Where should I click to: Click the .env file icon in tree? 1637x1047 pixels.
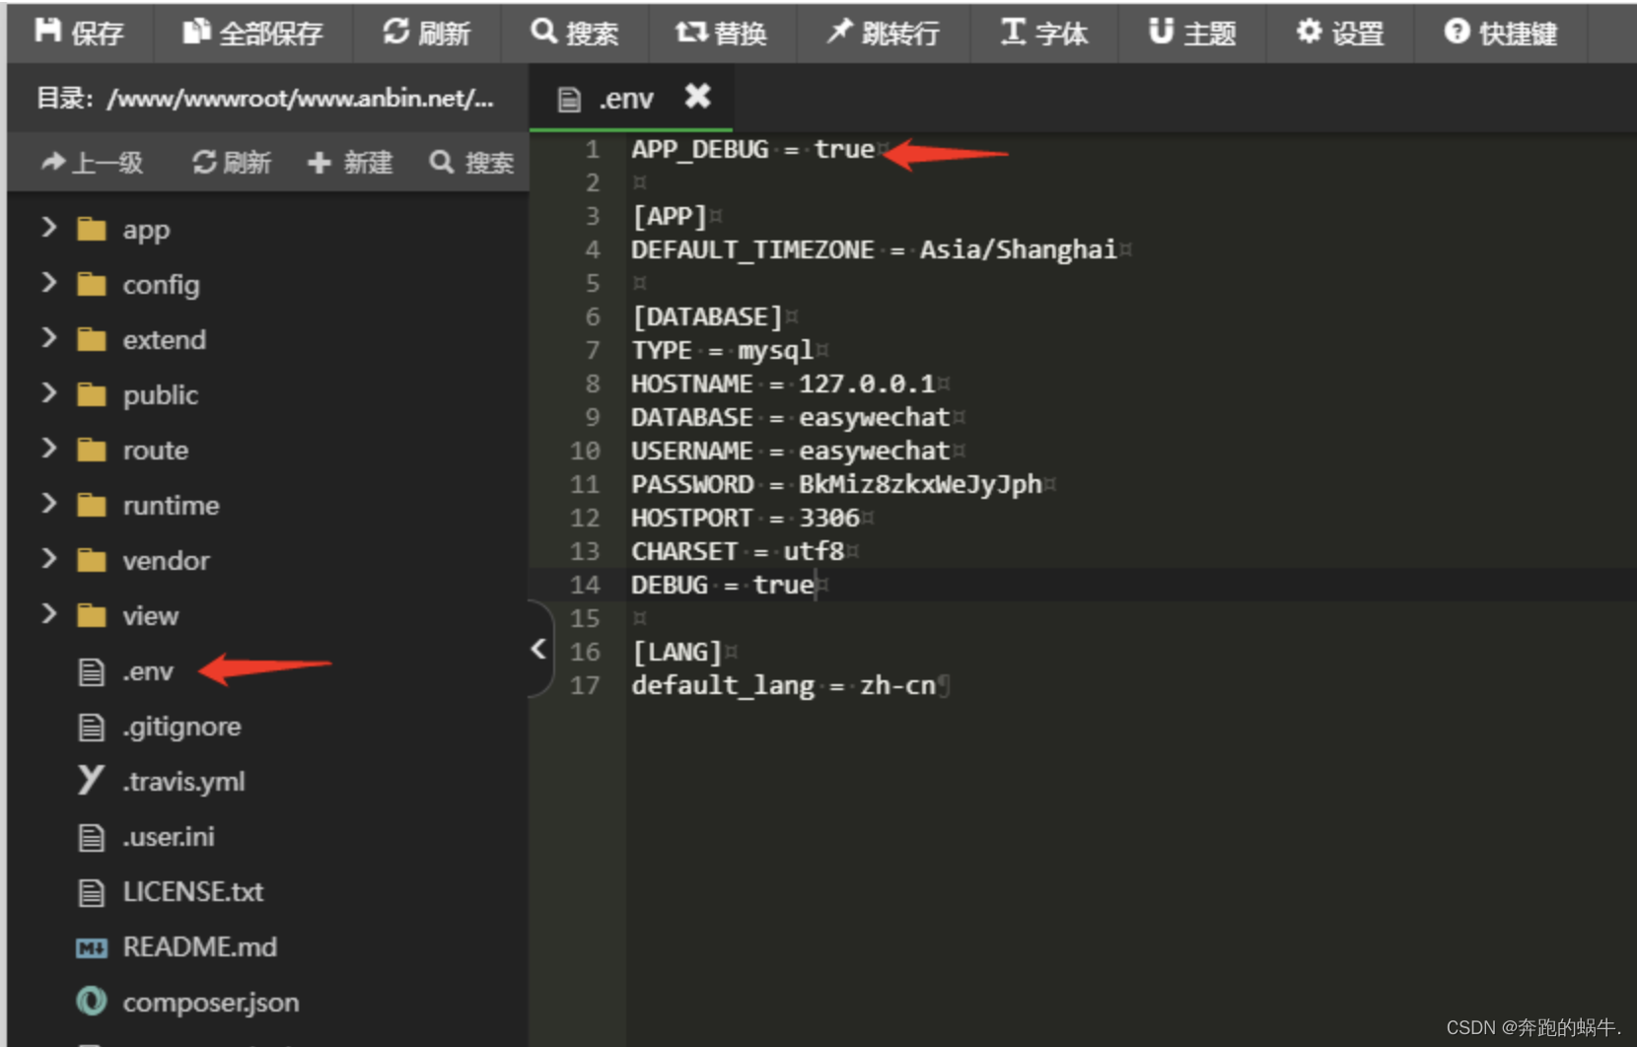(92, 672)
